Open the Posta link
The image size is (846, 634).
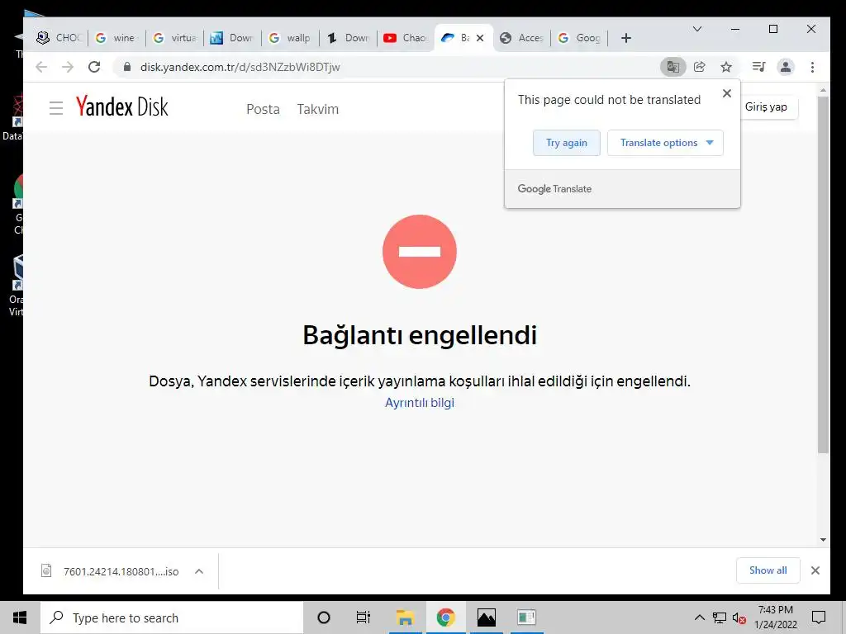tap(263, 109)
